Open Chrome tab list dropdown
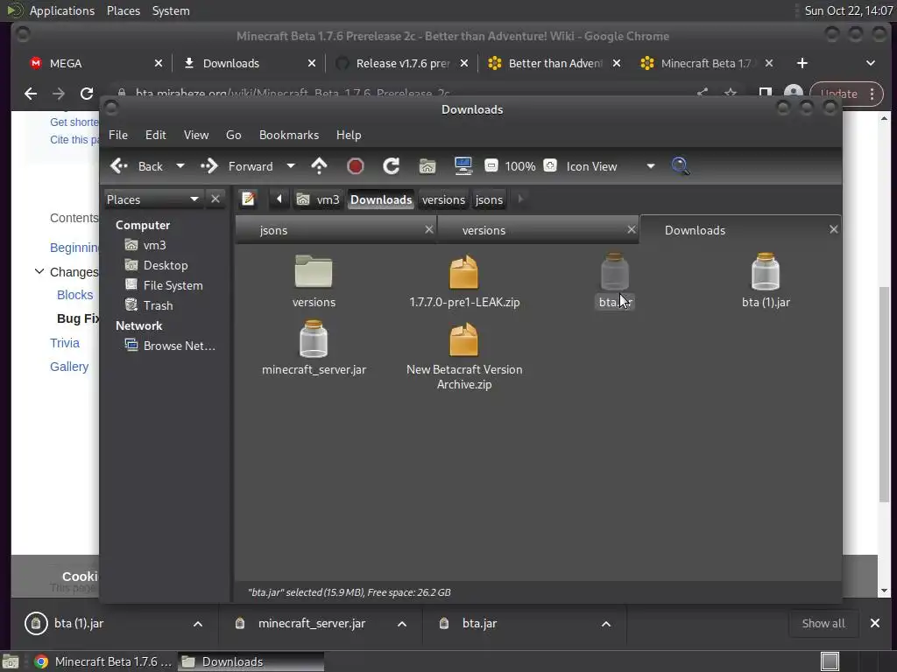Image resolution: width=897 pixels, height=672 pixels. [x=870, y=63]
